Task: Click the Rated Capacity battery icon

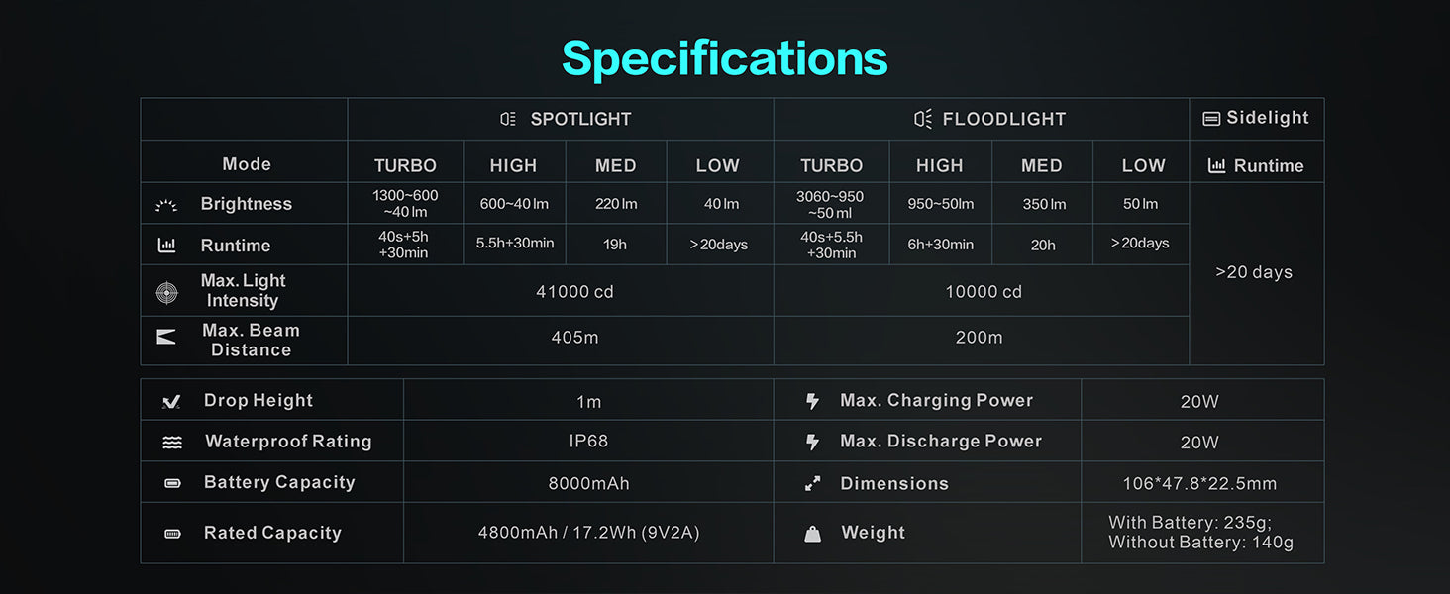Action: pyautogui.click(x=172, y=534)
